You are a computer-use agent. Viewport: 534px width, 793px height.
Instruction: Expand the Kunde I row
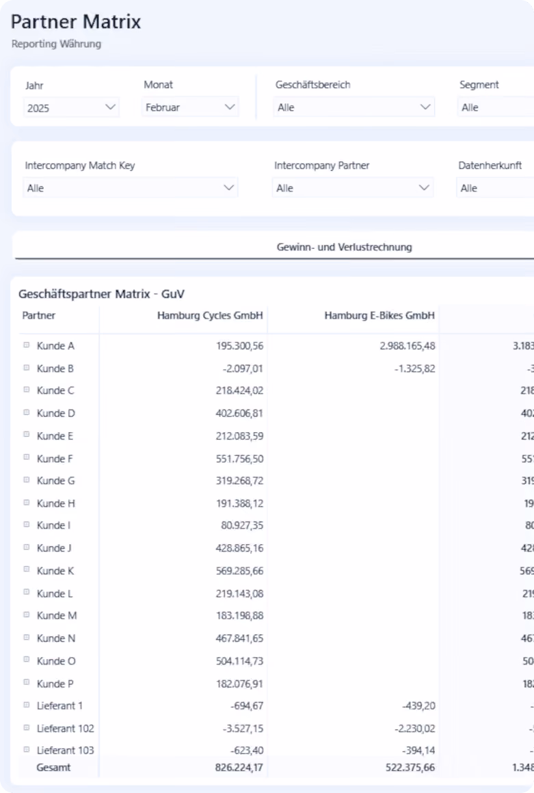26,525
